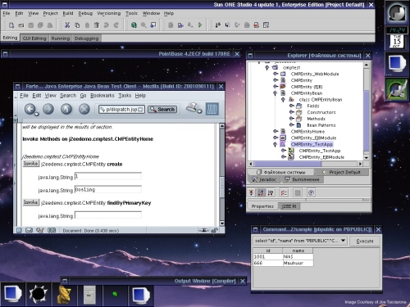Select the J2EE RI tab

(x=289, y=206)
